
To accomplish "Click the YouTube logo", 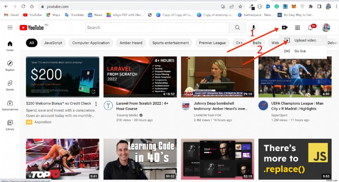I will click(x=32, y=28).
